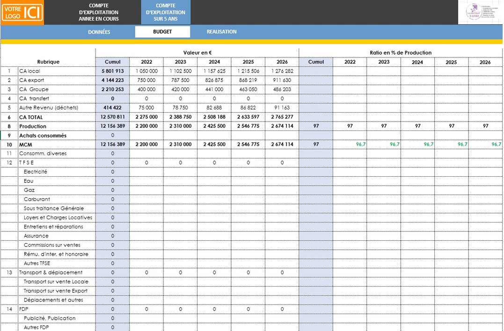504x331 pixels.
Task: Select the BUDGET tab
Action: point(162,32)
